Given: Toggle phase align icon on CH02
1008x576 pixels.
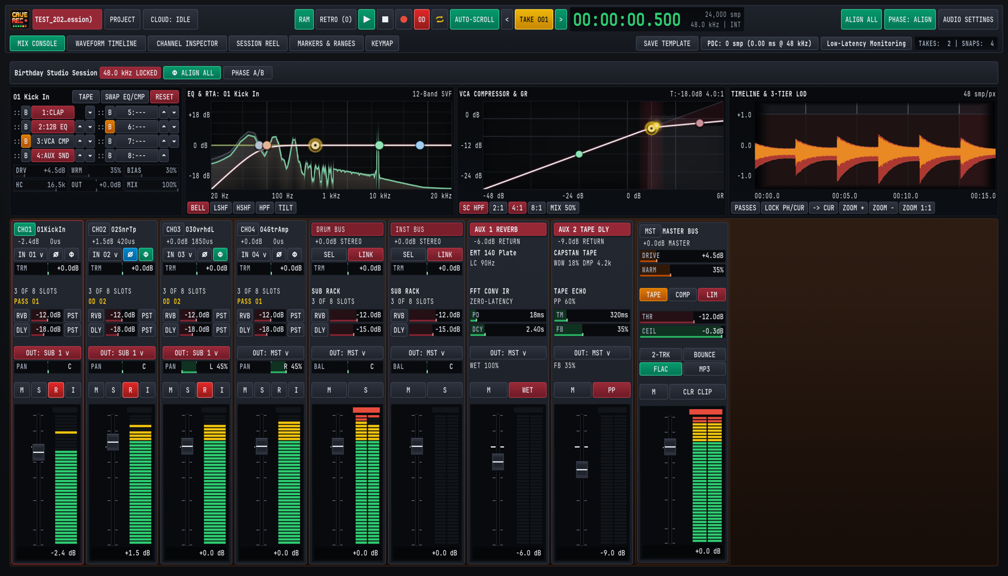Looking at the screenshot, I should (x=146, y=254).
